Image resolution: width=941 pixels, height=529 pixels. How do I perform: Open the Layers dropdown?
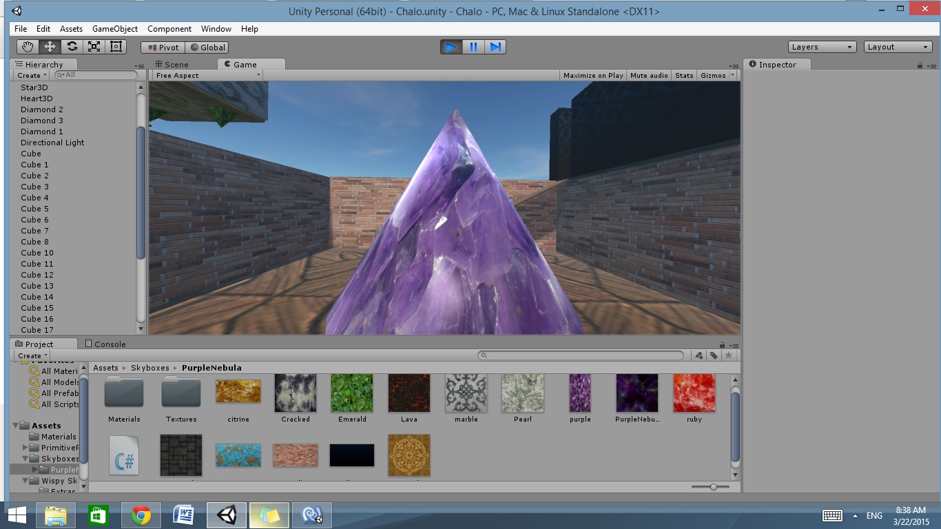pos(822,47)
